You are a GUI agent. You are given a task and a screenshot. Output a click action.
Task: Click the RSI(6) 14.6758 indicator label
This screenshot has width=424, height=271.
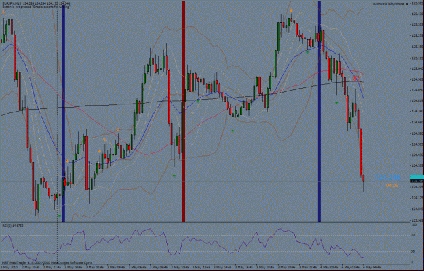click(13, 226)
